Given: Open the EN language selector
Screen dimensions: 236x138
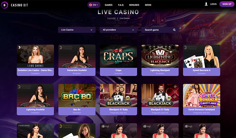Looking at the screenshot, I should point(94,5).
